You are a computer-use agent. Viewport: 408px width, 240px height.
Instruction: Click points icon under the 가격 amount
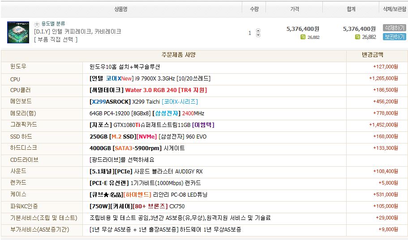coord(303,37)
